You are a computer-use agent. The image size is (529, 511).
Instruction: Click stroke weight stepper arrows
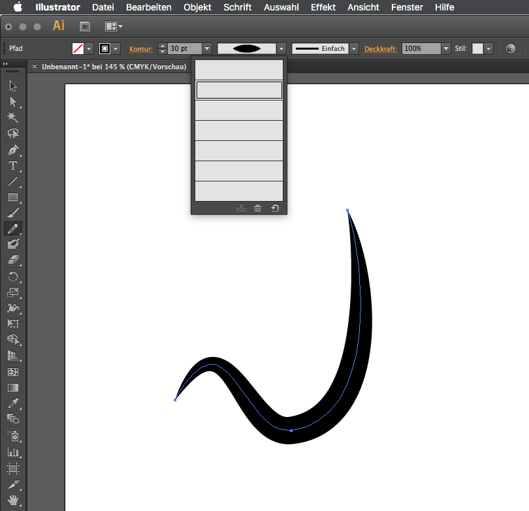point(163,48)
